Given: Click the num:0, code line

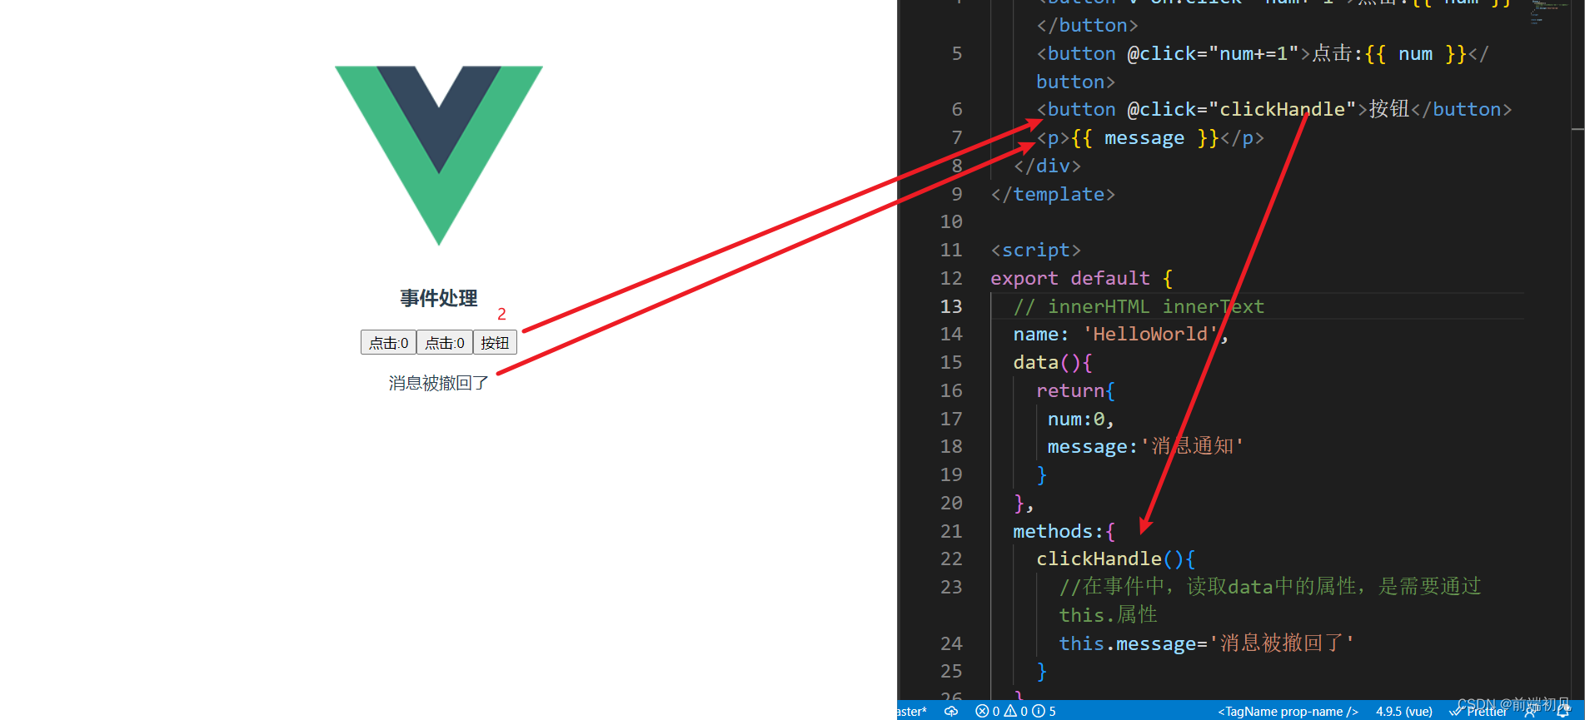Looking at the screenshot, I should [x=1080, y=419].
